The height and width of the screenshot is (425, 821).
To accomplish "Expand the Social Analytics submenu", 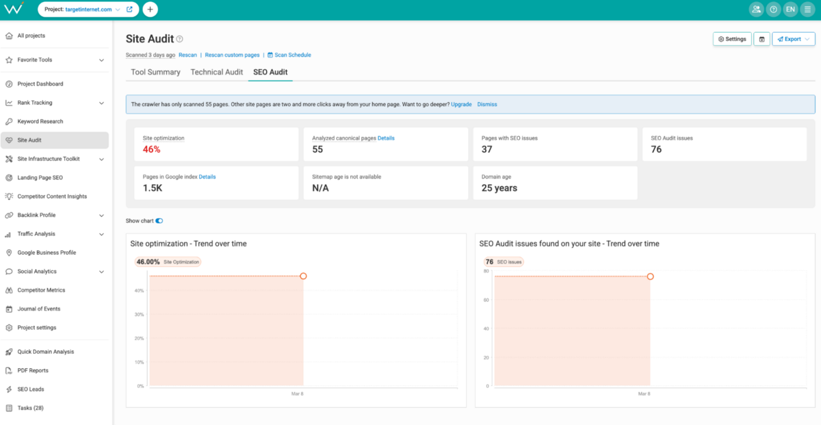I will pos(101,272).
